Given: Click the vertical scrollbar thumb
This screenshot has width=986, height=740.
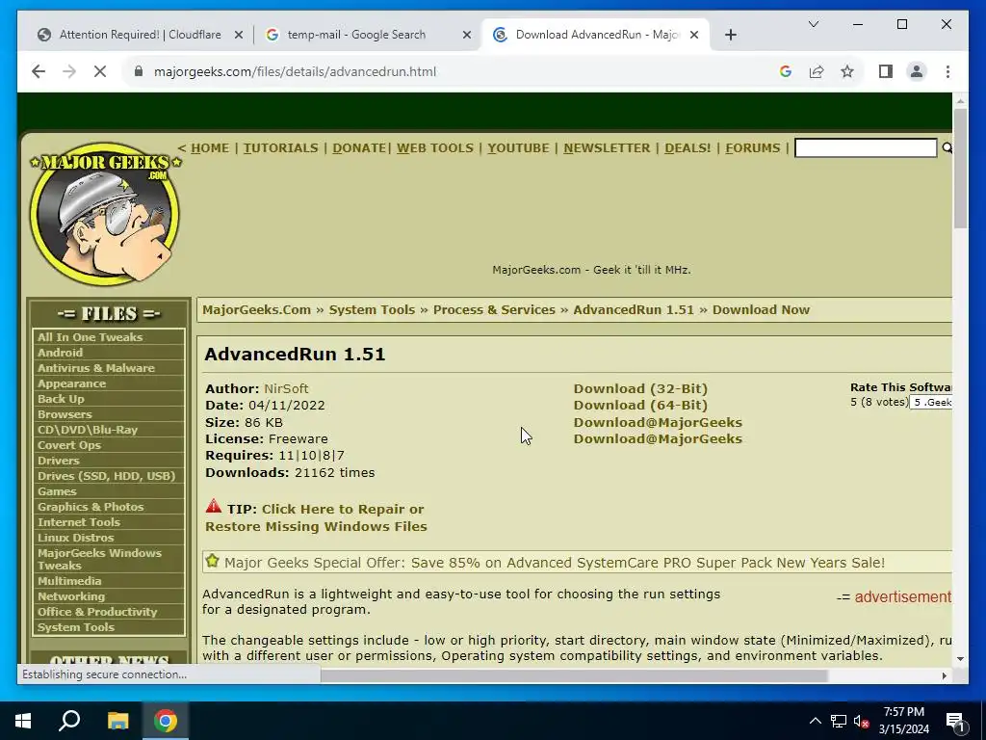Looking at the screenshot, I should coord(960,169).
